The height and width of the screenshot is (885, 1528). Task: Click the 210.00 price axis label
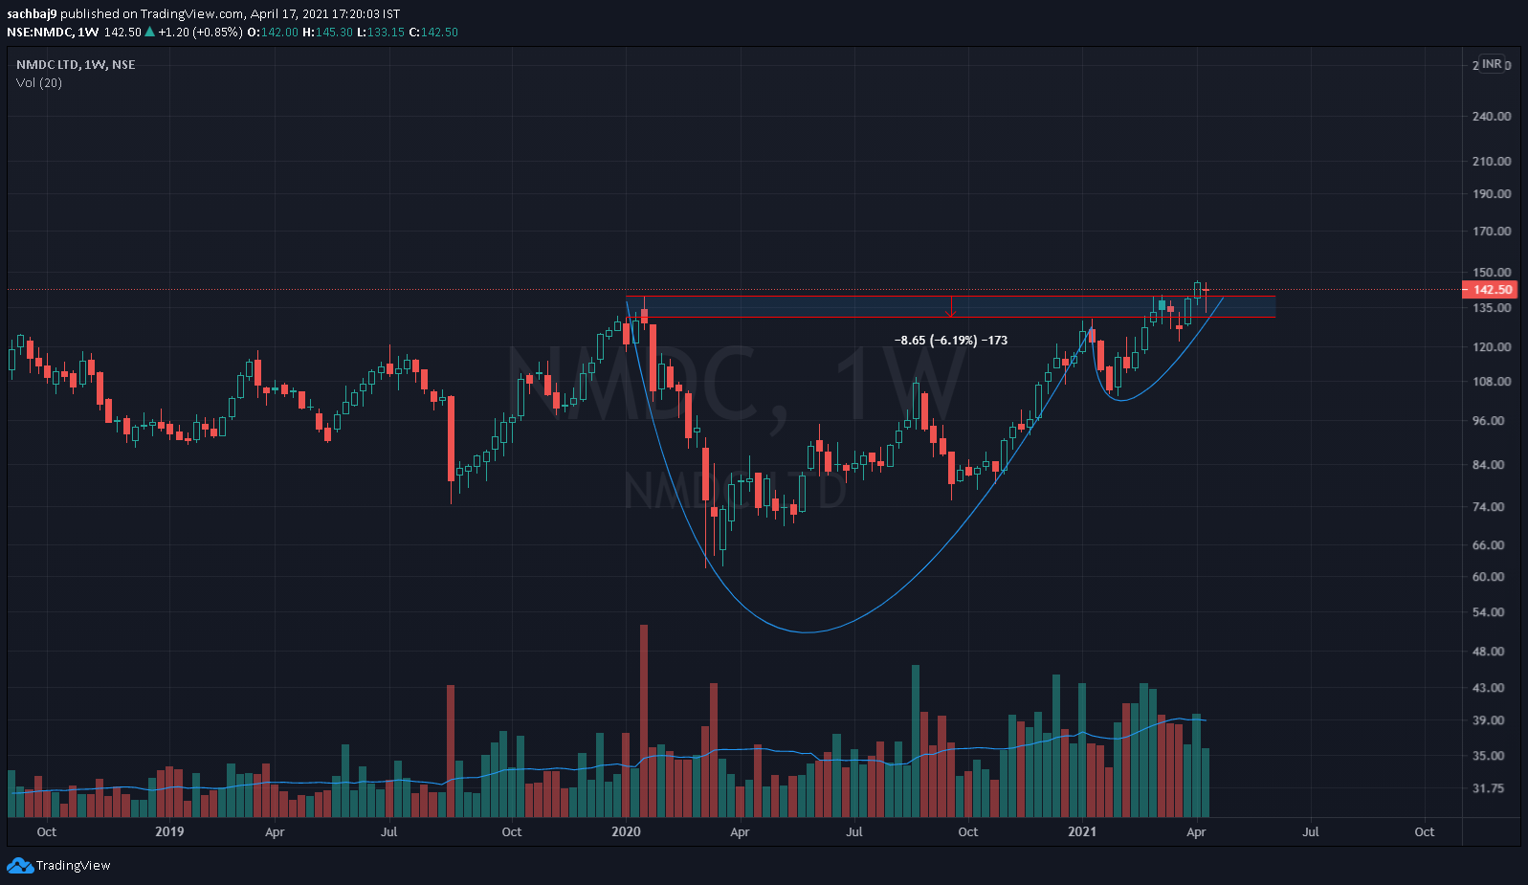click(1492, 161)
